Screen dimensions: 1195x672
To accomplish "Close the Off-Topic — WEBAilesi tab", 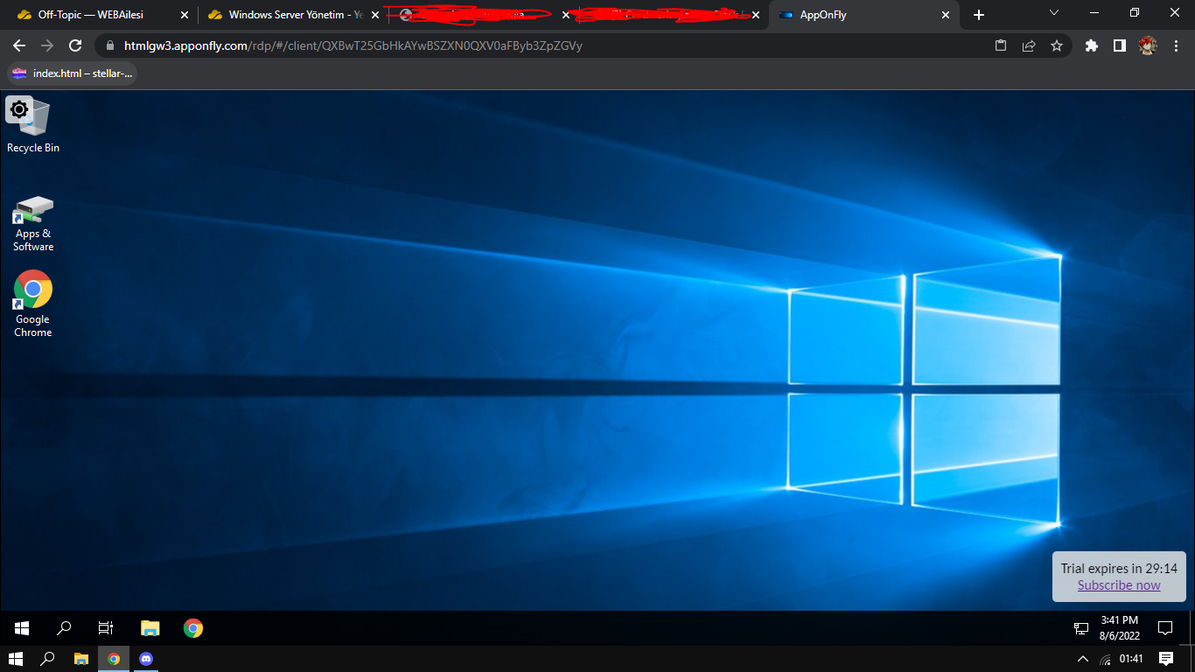I will point(184,15).
